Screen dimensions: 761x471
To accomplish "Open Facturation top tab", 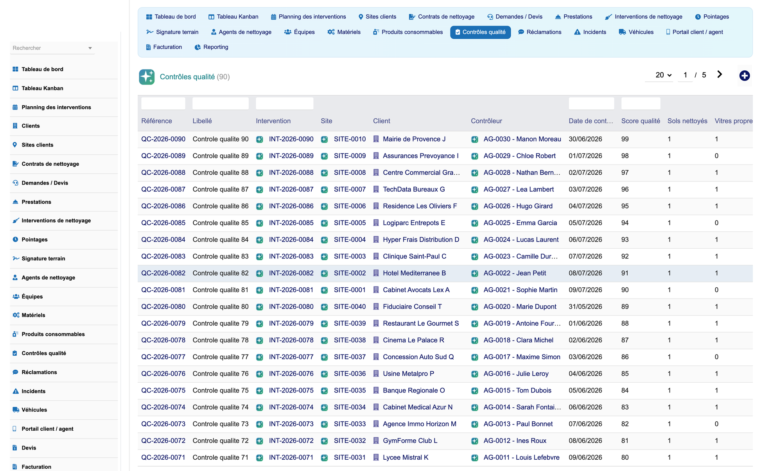I will click(x=164, y=47).
